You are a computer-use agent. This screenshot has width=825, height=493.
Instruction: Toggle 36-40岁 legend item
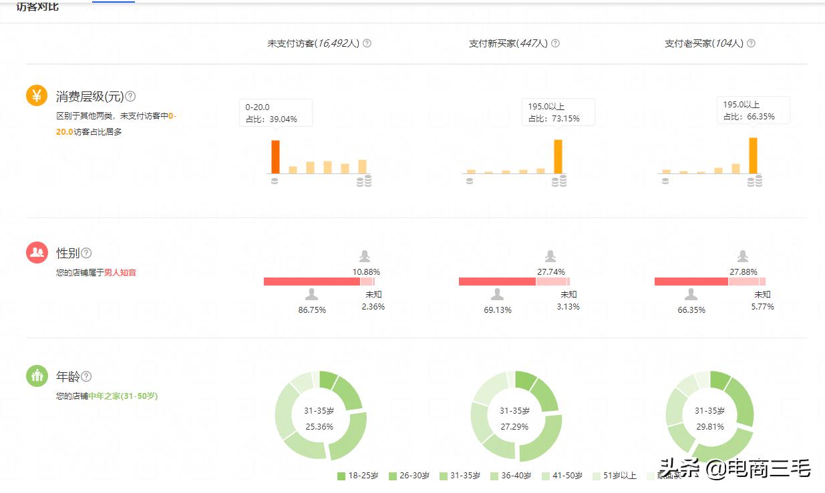[x=511, y=476]
